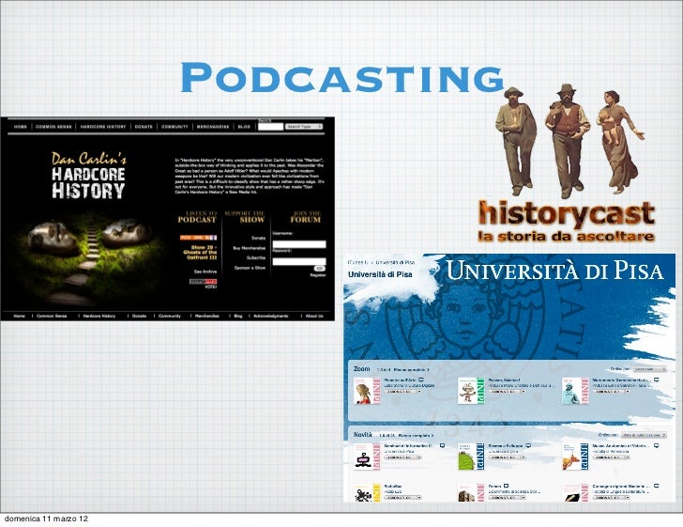
Task: Click Buy Merchandise link
Action: (x=250, y=248)
